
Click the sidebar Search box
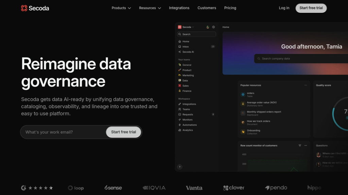pos(196,34)
